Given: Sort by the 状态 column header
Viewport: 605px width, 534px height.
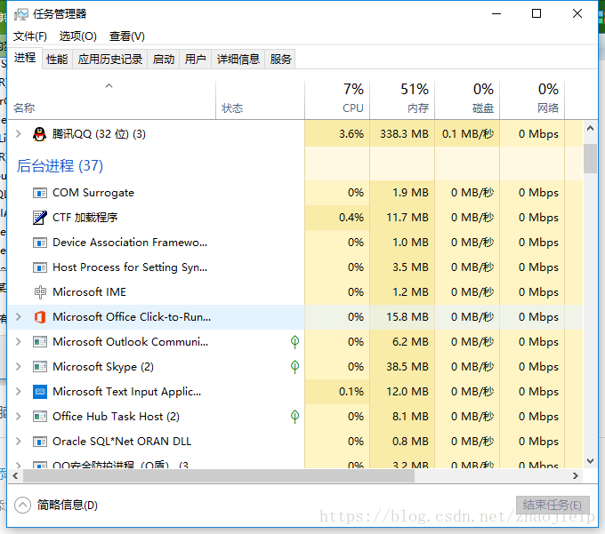Looking at the screenshot, I should click(x=260, y=100).
